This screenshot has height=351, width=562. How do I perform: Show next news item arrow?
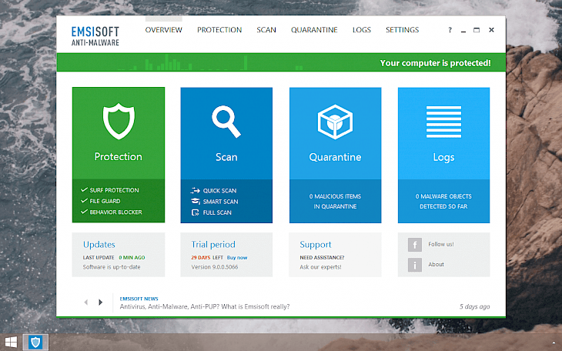tap(101, 303)
